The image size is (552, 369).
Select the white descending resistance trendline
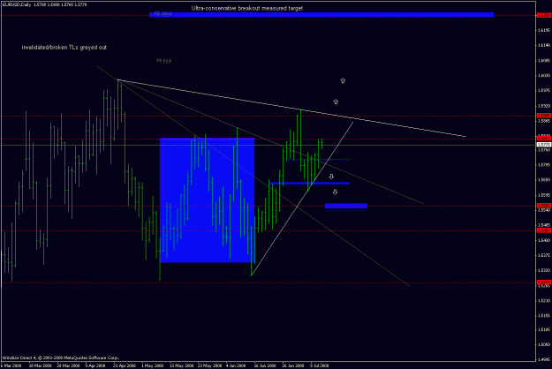pyautogui.click(x=291, y=108)
